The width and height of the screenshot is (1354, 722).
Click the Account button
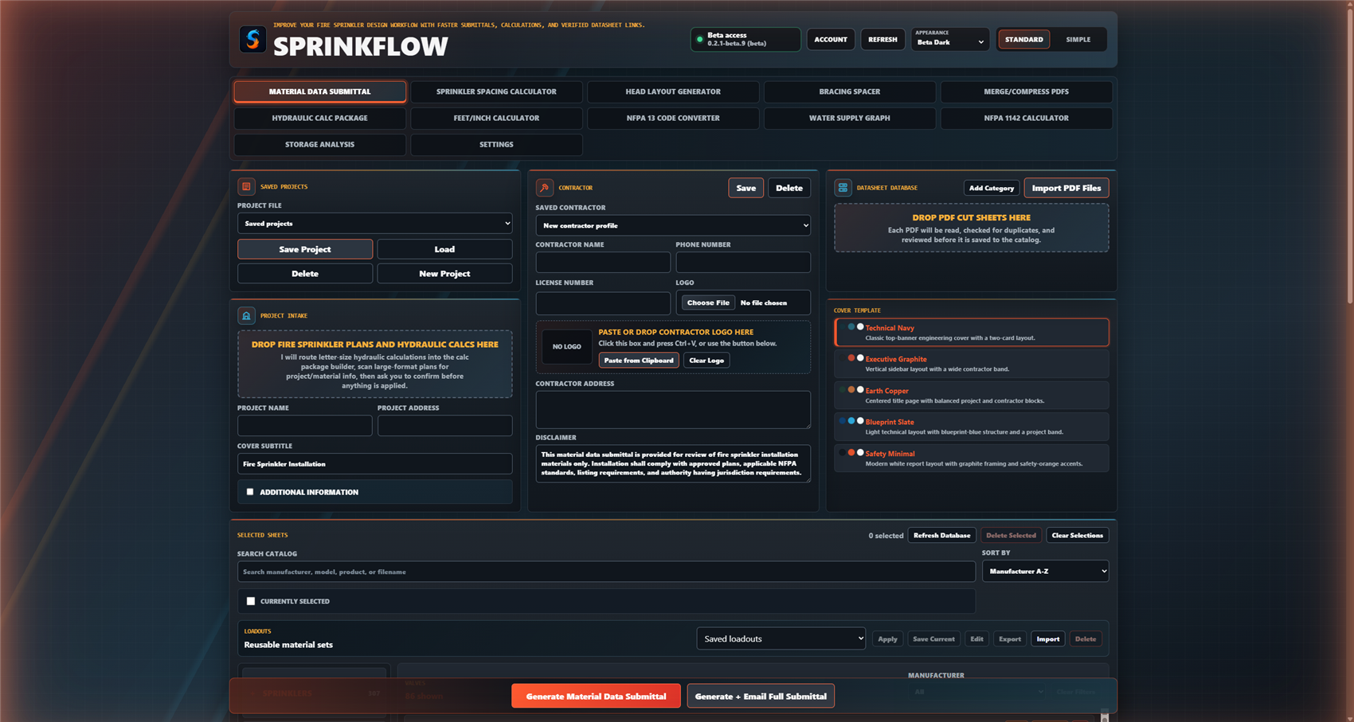(831, 39)
